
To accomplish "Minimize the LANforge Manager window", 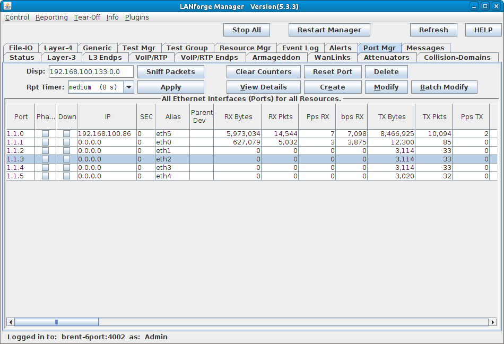I will pos(474,6).
